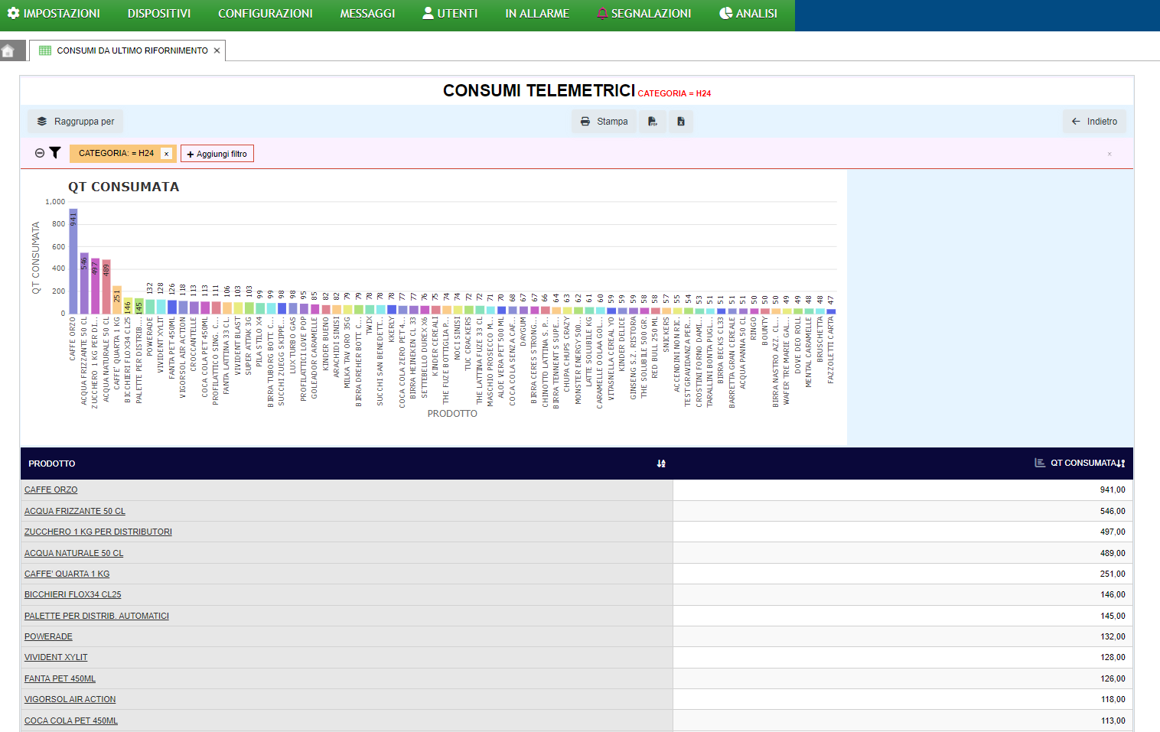Click the 145,00 quantity value
The width and height of the screenshot is (1160, 732).
pyautogui.click(x=1113, y=616)
